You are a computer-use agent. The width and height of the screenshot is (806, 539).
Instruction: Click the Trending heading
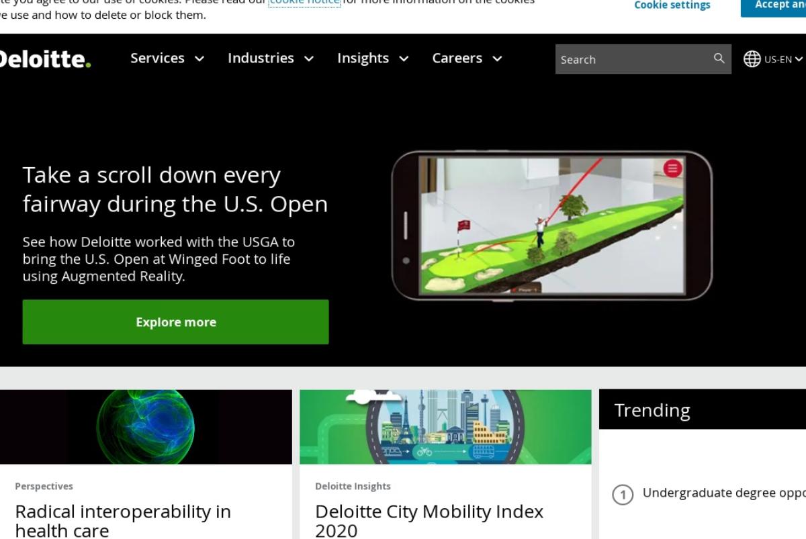click(652, 410)
